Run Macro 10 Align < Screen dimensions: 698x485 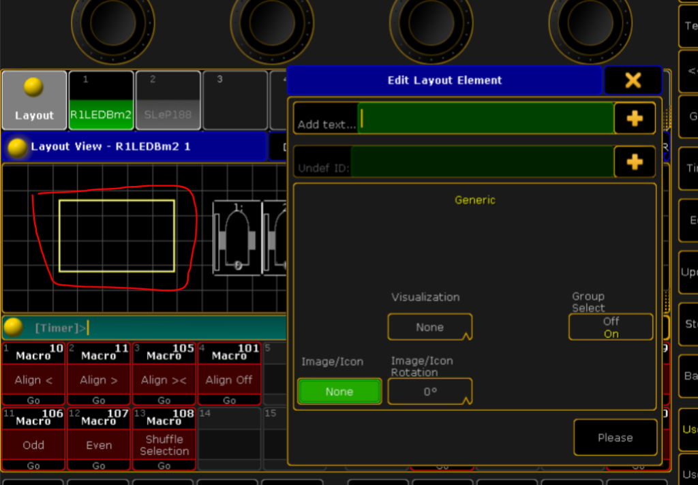33,374
